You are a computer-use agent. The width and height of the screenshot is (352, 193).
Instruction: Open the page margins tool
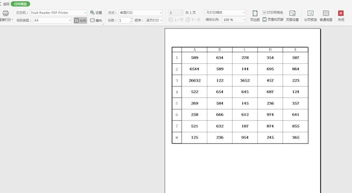[x=255, y=16]
